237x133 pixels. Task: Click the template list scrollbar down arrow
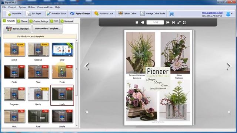tap(77, 126)
